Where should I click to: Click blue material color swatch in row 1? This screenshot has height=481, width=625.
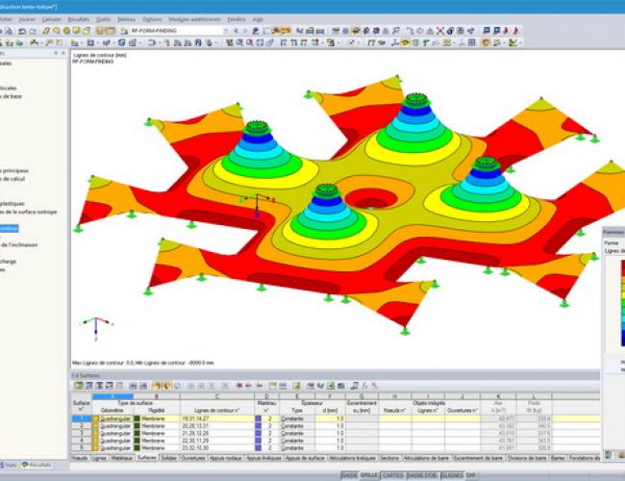click(259, 419)
